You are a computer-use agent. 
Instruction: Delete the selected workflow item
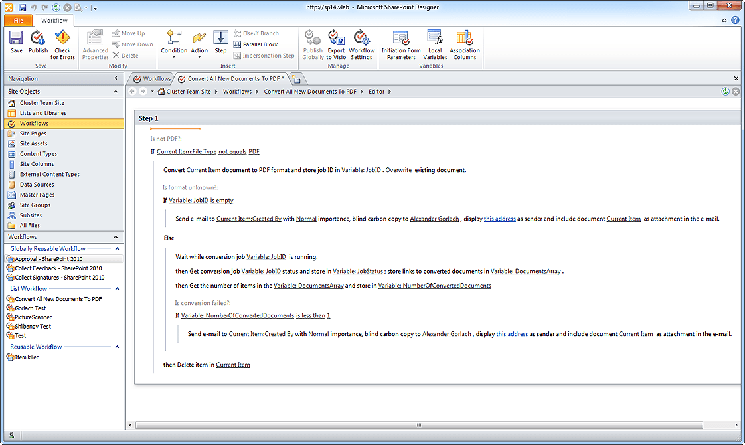pos(125,56)
